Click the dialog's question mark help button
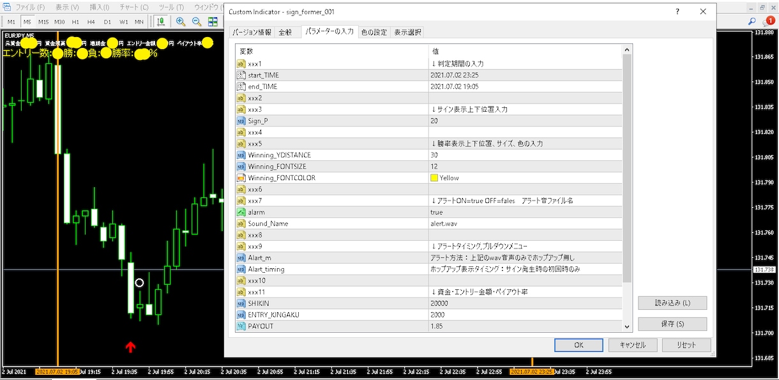This screenshot has width=779, height=380. click(x=677, y=11)
